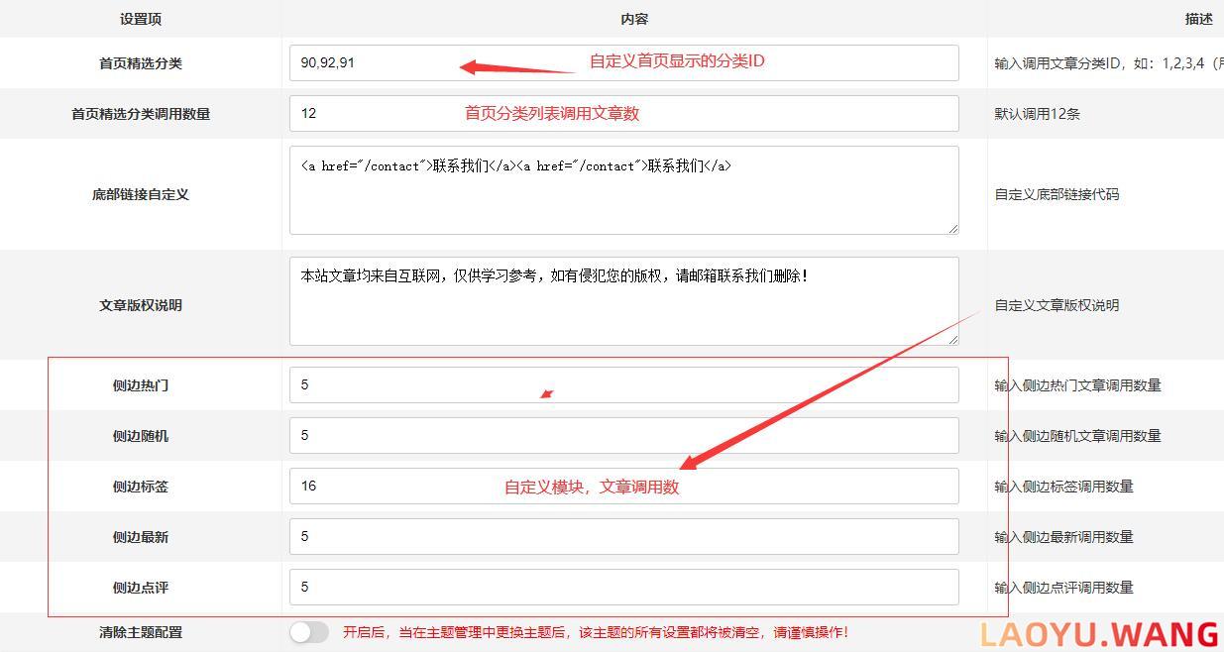This screenshot has width=1224, height=652.
Task: Edit the 首页精选分类 field with 90,92,91
Action: tap(624, 62)
